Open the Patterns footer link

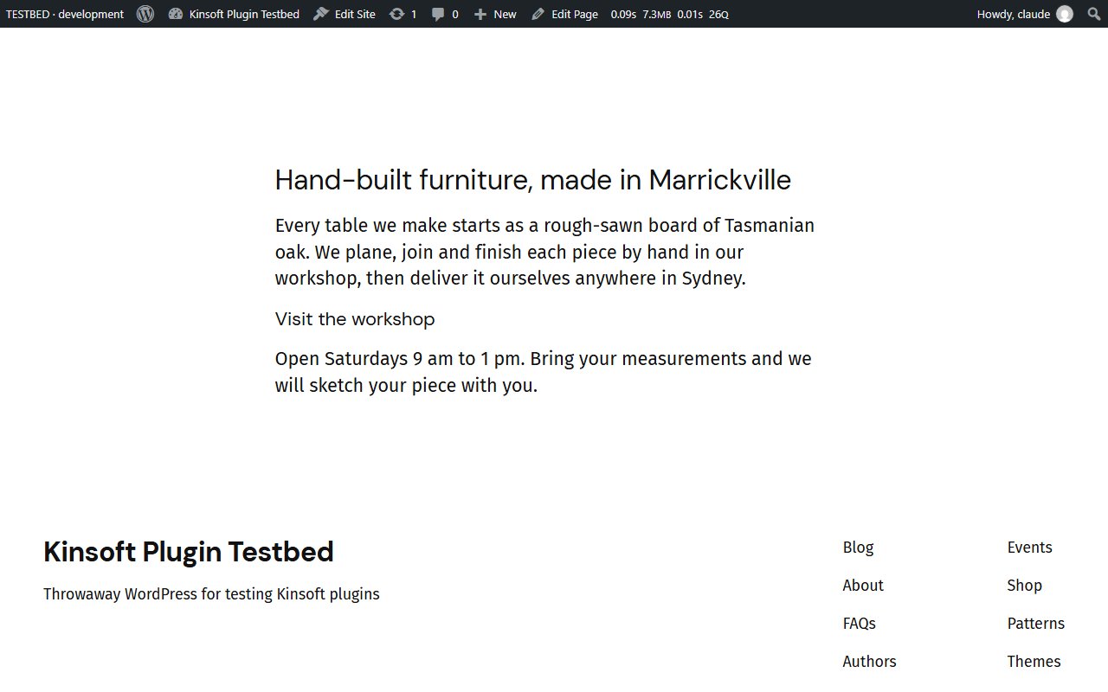click(x=1035, y=624)
